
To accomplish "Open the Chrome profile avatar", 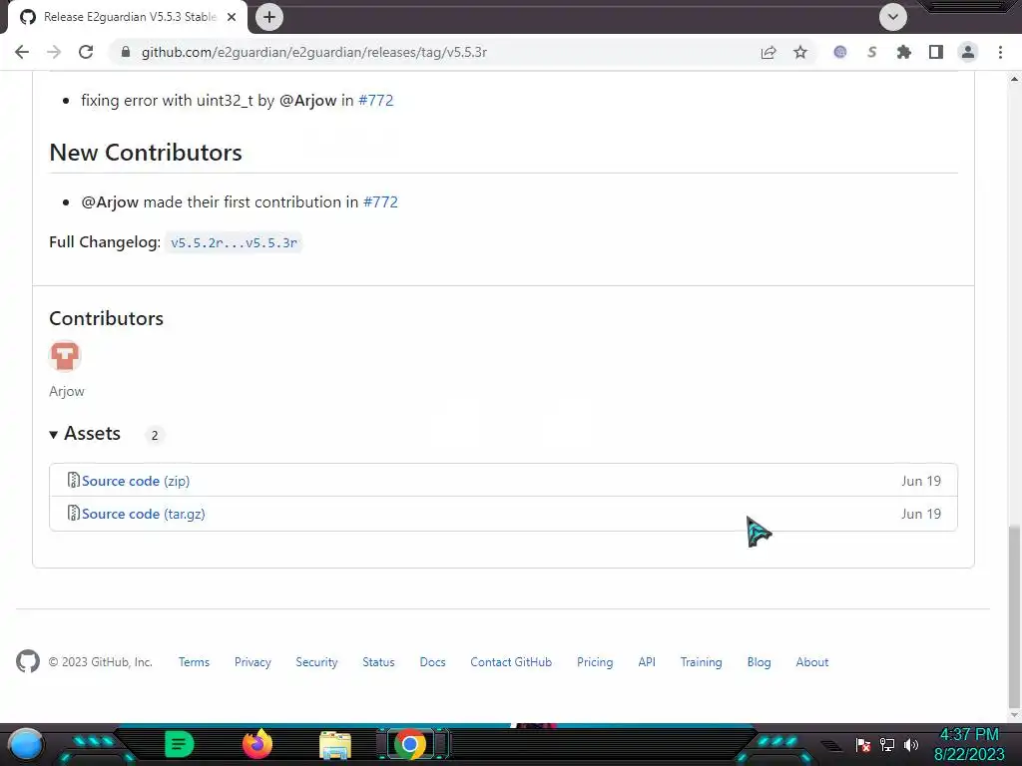I will [968, 52].
